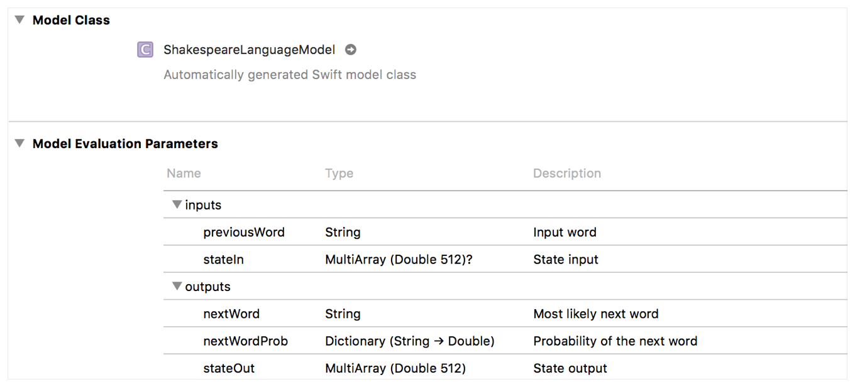
Task: Select the stateOut output row
Action: pos(229,368)
